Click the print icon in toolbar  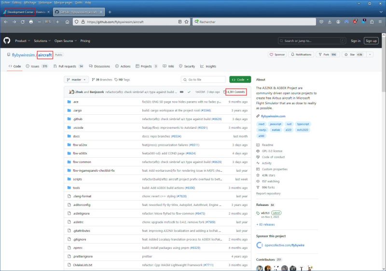click(x=31, y=22)
